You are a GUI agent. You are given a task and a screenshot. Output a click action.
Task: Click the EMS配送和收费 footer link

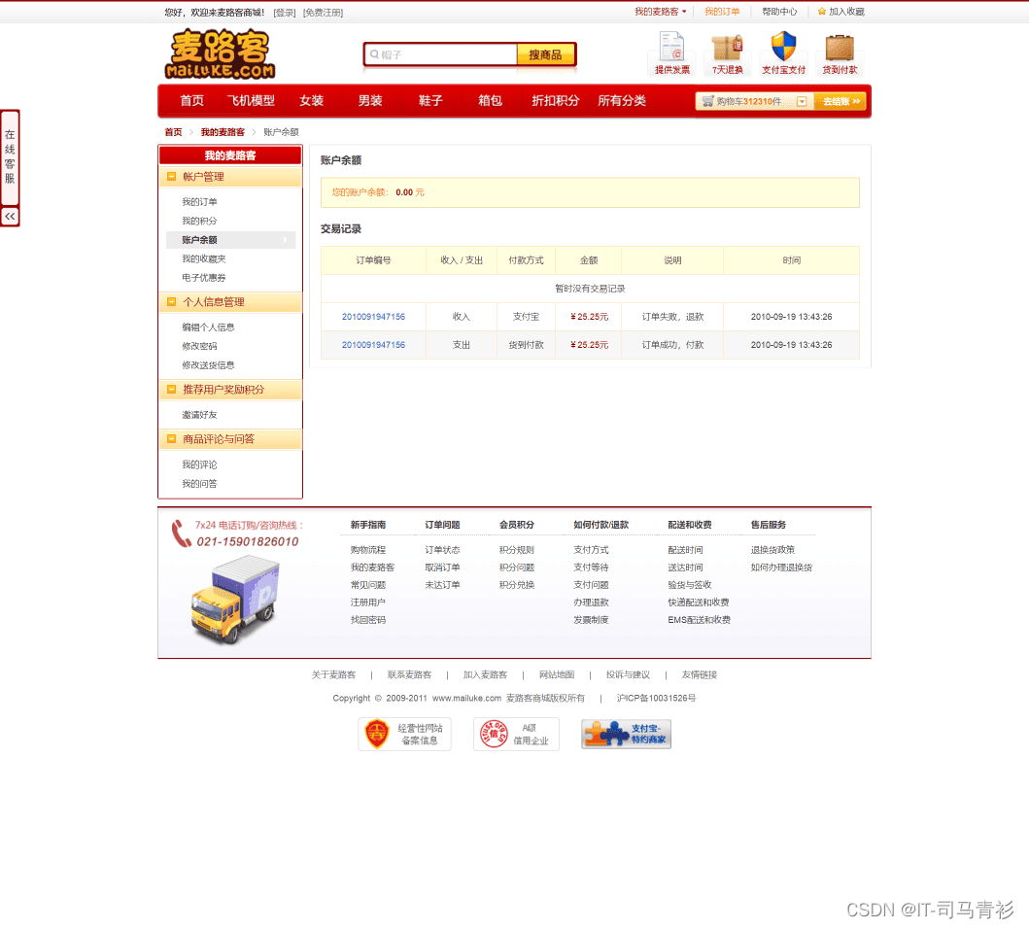(699, 620)
